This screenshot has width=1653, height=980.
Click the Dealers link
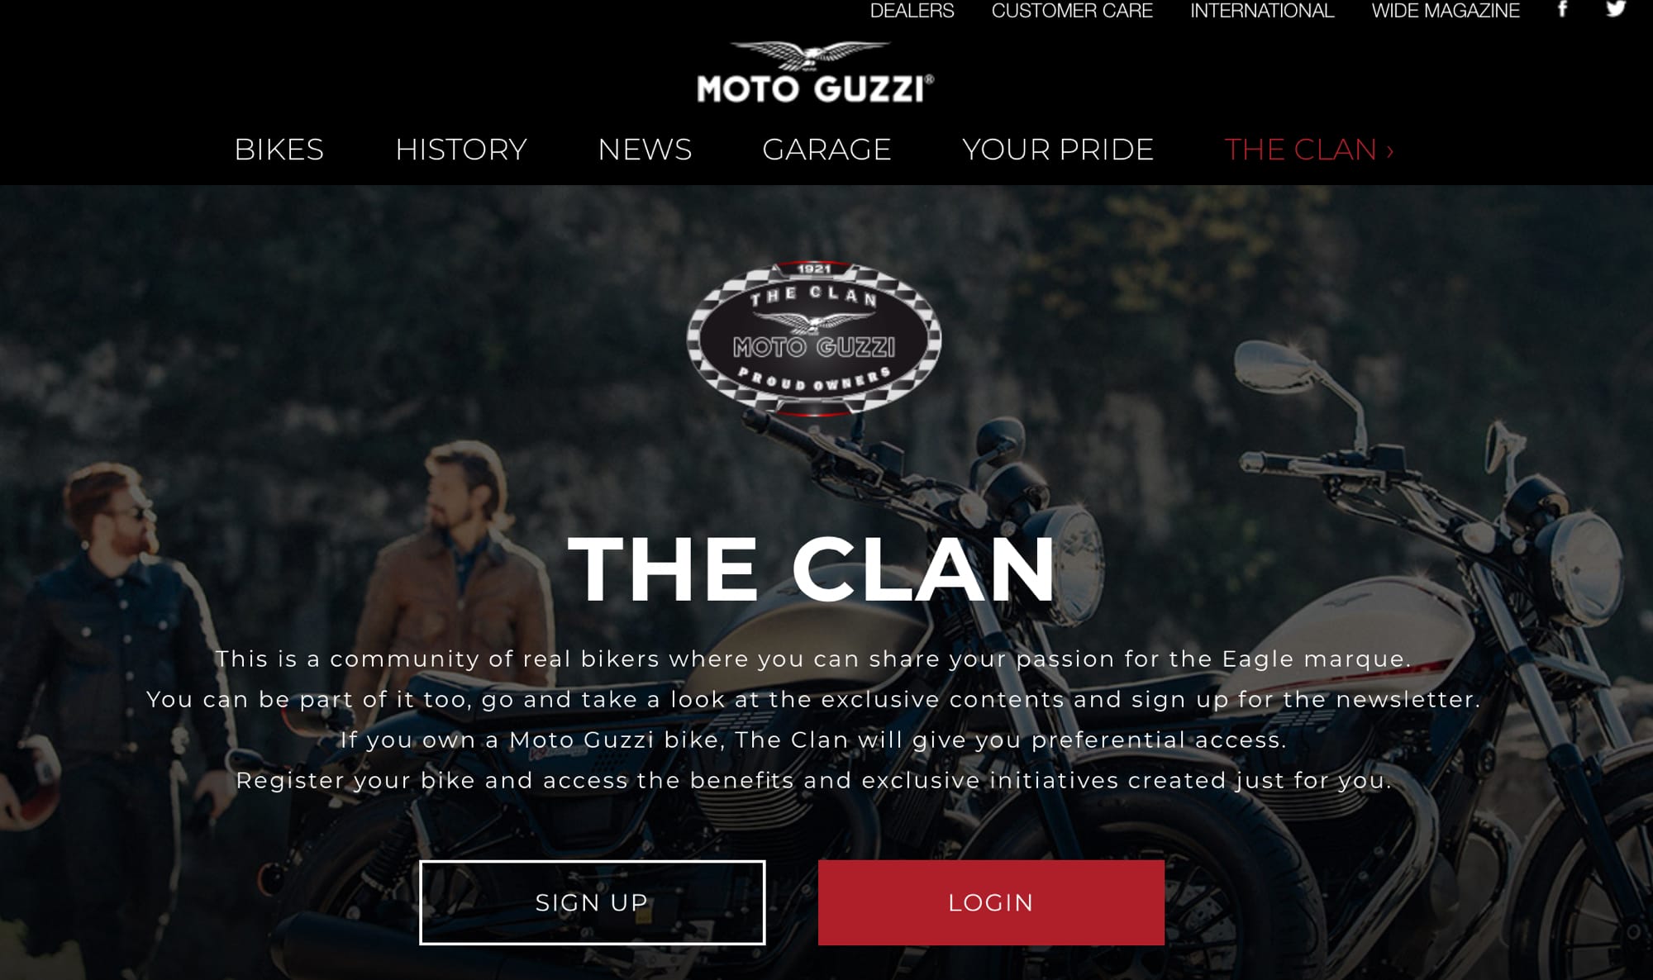pos(912,10)
